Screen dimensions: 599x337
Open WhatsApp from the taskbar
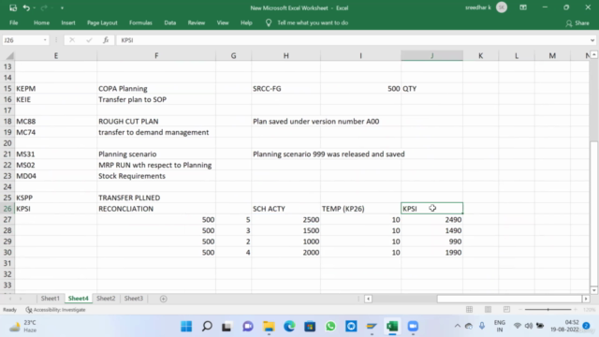coord(330,327)
